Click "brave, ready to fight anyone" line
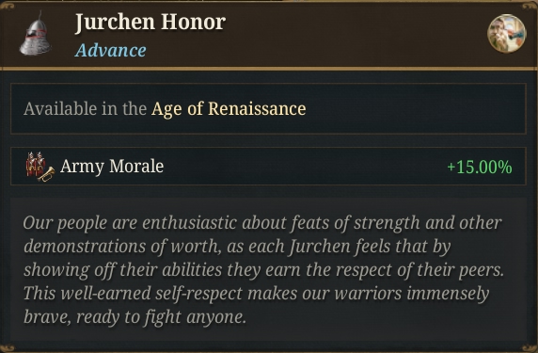This screenshot has width=538, height=353. tap(134, 317)
